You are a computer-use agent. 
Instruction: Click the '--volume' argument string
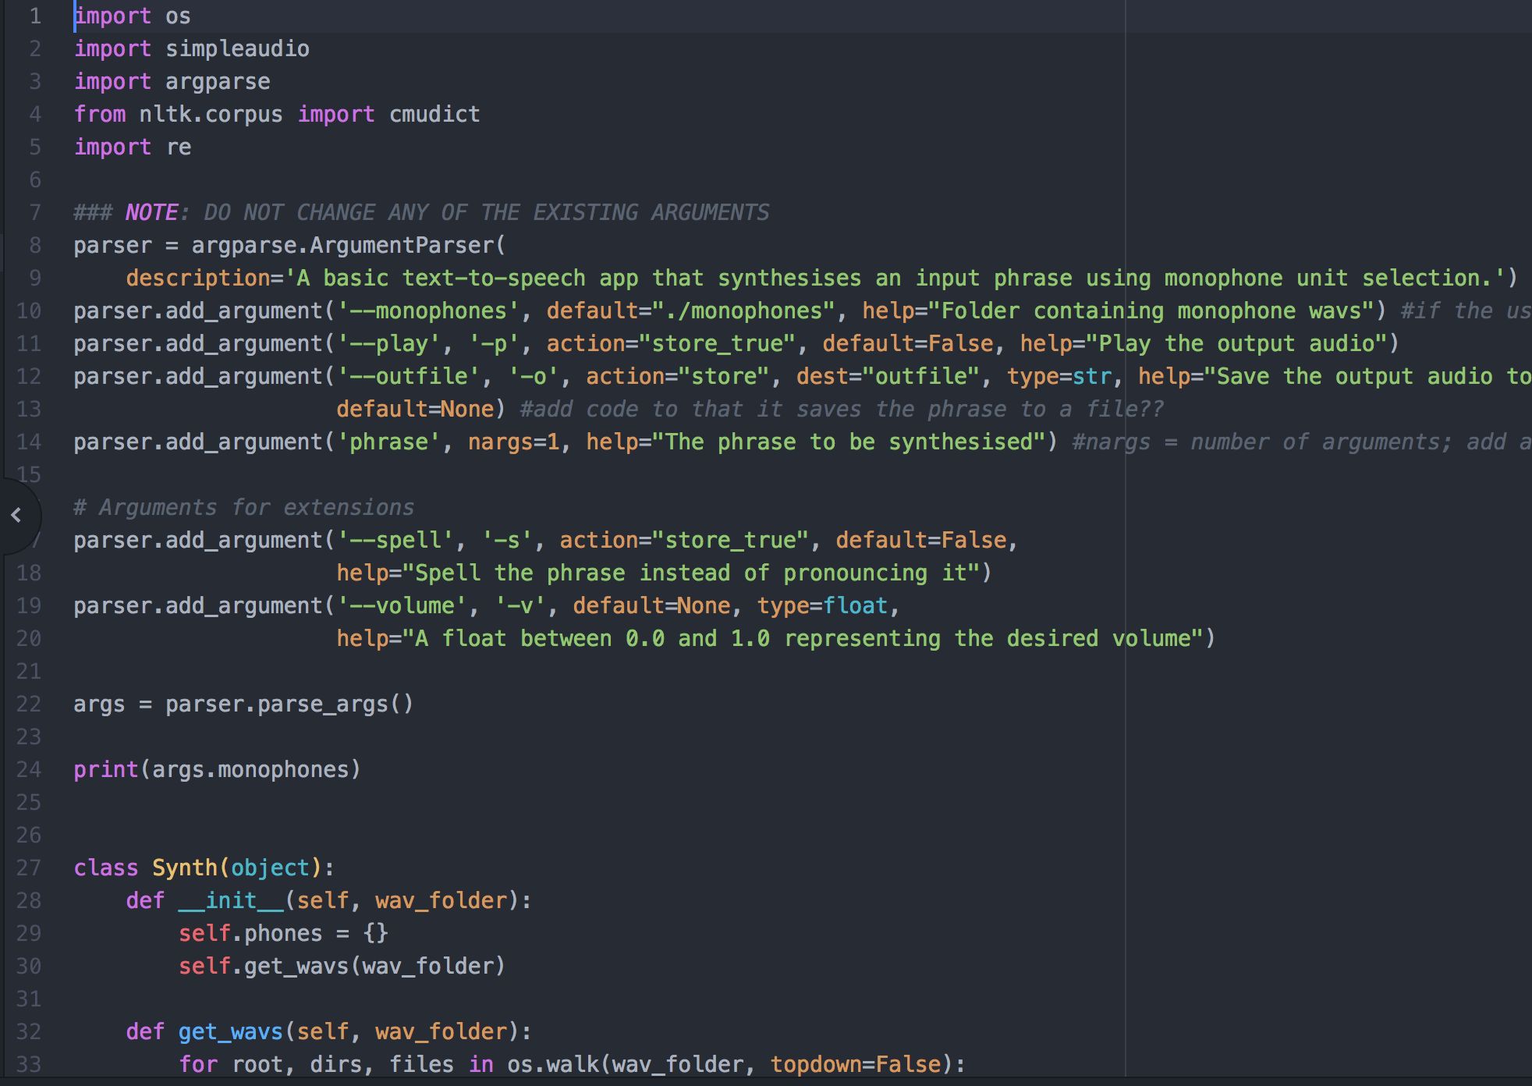click(x=402, y=606)
